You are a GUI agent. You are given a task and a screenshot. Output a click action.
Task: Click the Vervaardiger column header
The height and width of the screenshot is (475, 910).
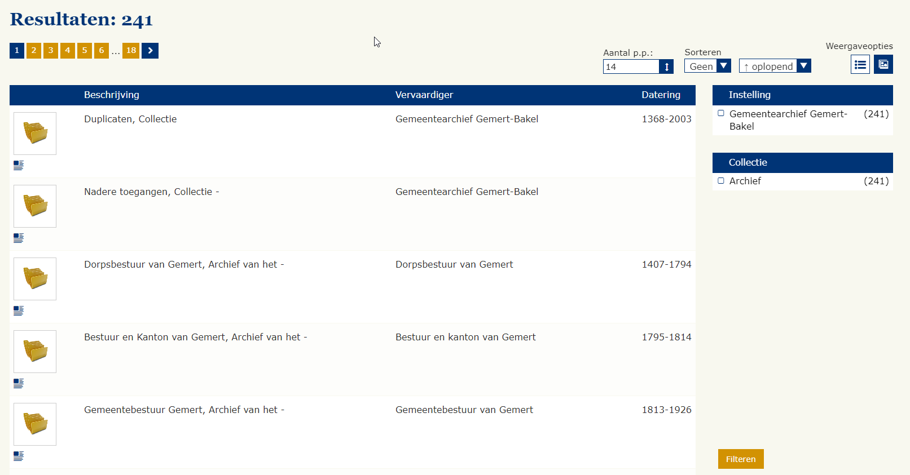[424, 95]
